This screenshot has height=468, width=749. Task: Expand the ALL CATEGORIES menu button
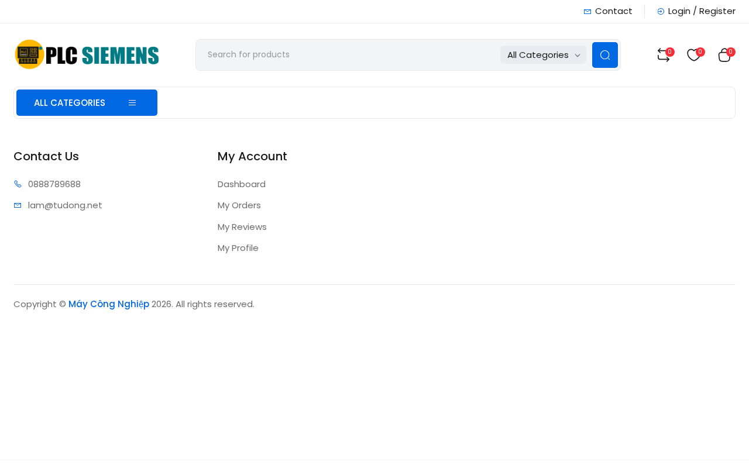point(87,103)
